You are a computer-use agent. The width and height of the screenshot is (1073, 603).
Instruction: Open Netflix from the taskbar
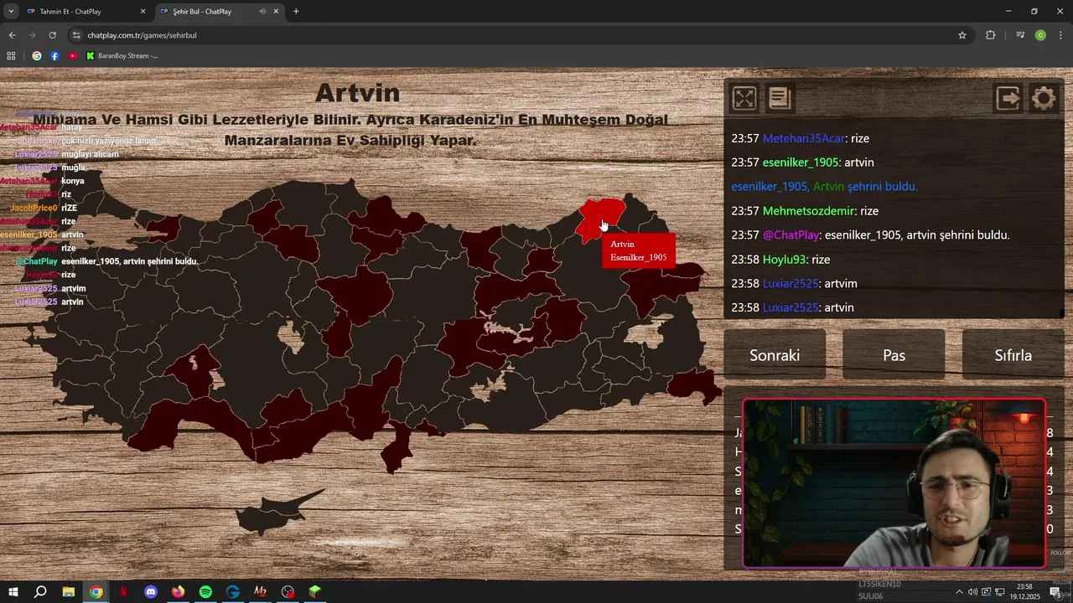coord(123,591)
